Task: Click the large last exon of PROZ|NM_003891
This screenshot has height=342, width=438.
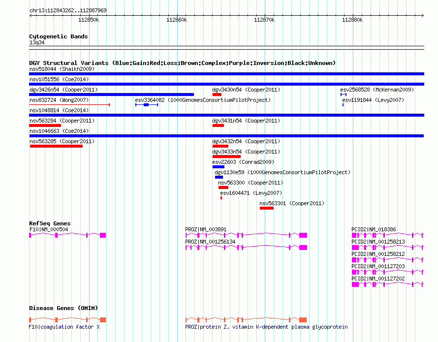Action: click(x=303, y=235)
